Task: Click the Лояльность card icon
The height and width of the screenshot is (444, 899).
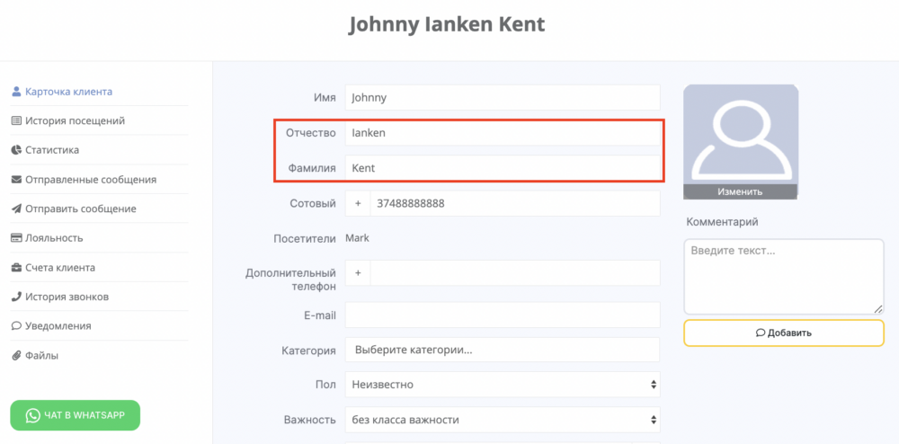Action: pos(16,238)
